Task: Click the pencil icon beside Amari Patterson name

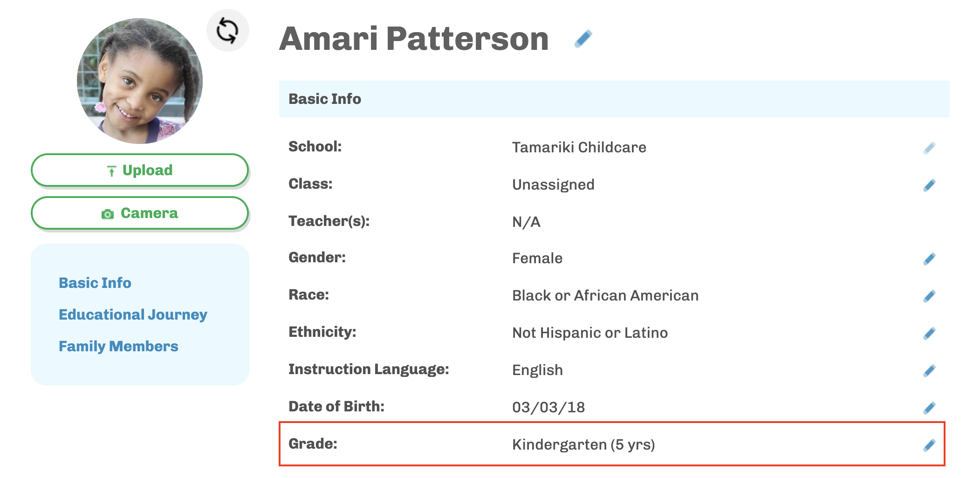Action: pyautogui.click(x=583, y=39)
